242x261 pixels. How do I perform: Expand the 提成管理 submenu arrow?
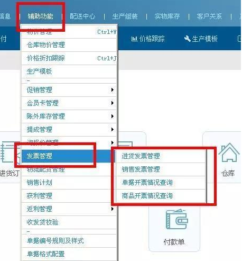click(x=113, y=130)
